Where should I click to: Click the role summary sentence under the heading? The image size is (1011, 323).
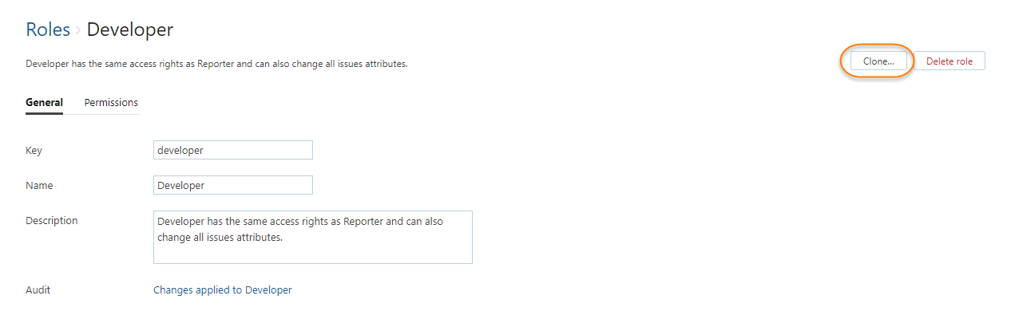pyautogui.click(x=216, y=64)
